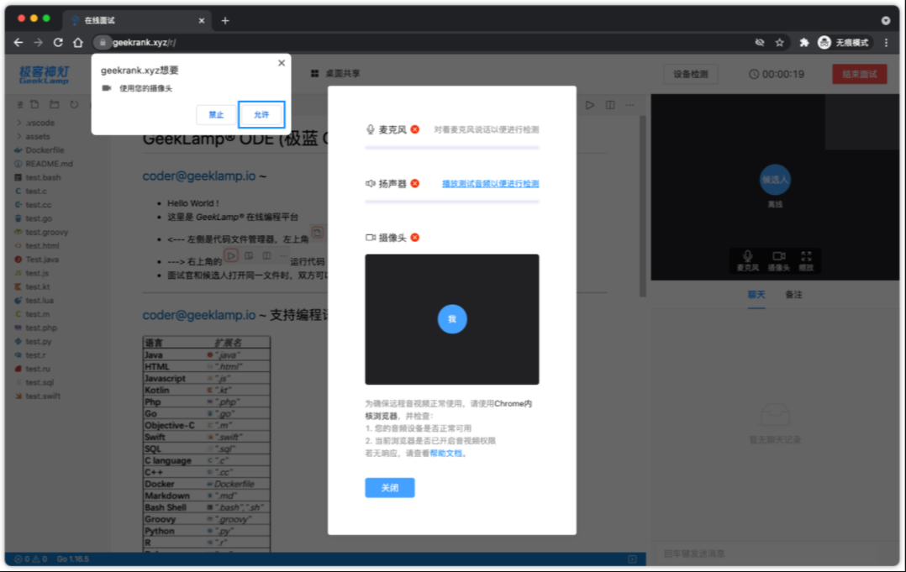Open test.swift file
906x572 pixels.
coord(43,396)
